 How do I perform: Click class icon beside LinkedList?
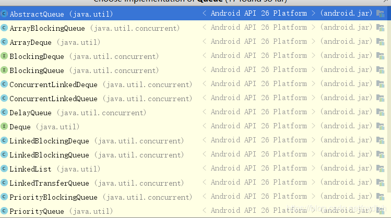click(x=4, y=168)
